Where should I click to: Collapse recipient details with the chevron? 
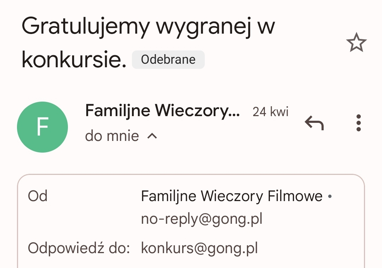click(152, 136)
